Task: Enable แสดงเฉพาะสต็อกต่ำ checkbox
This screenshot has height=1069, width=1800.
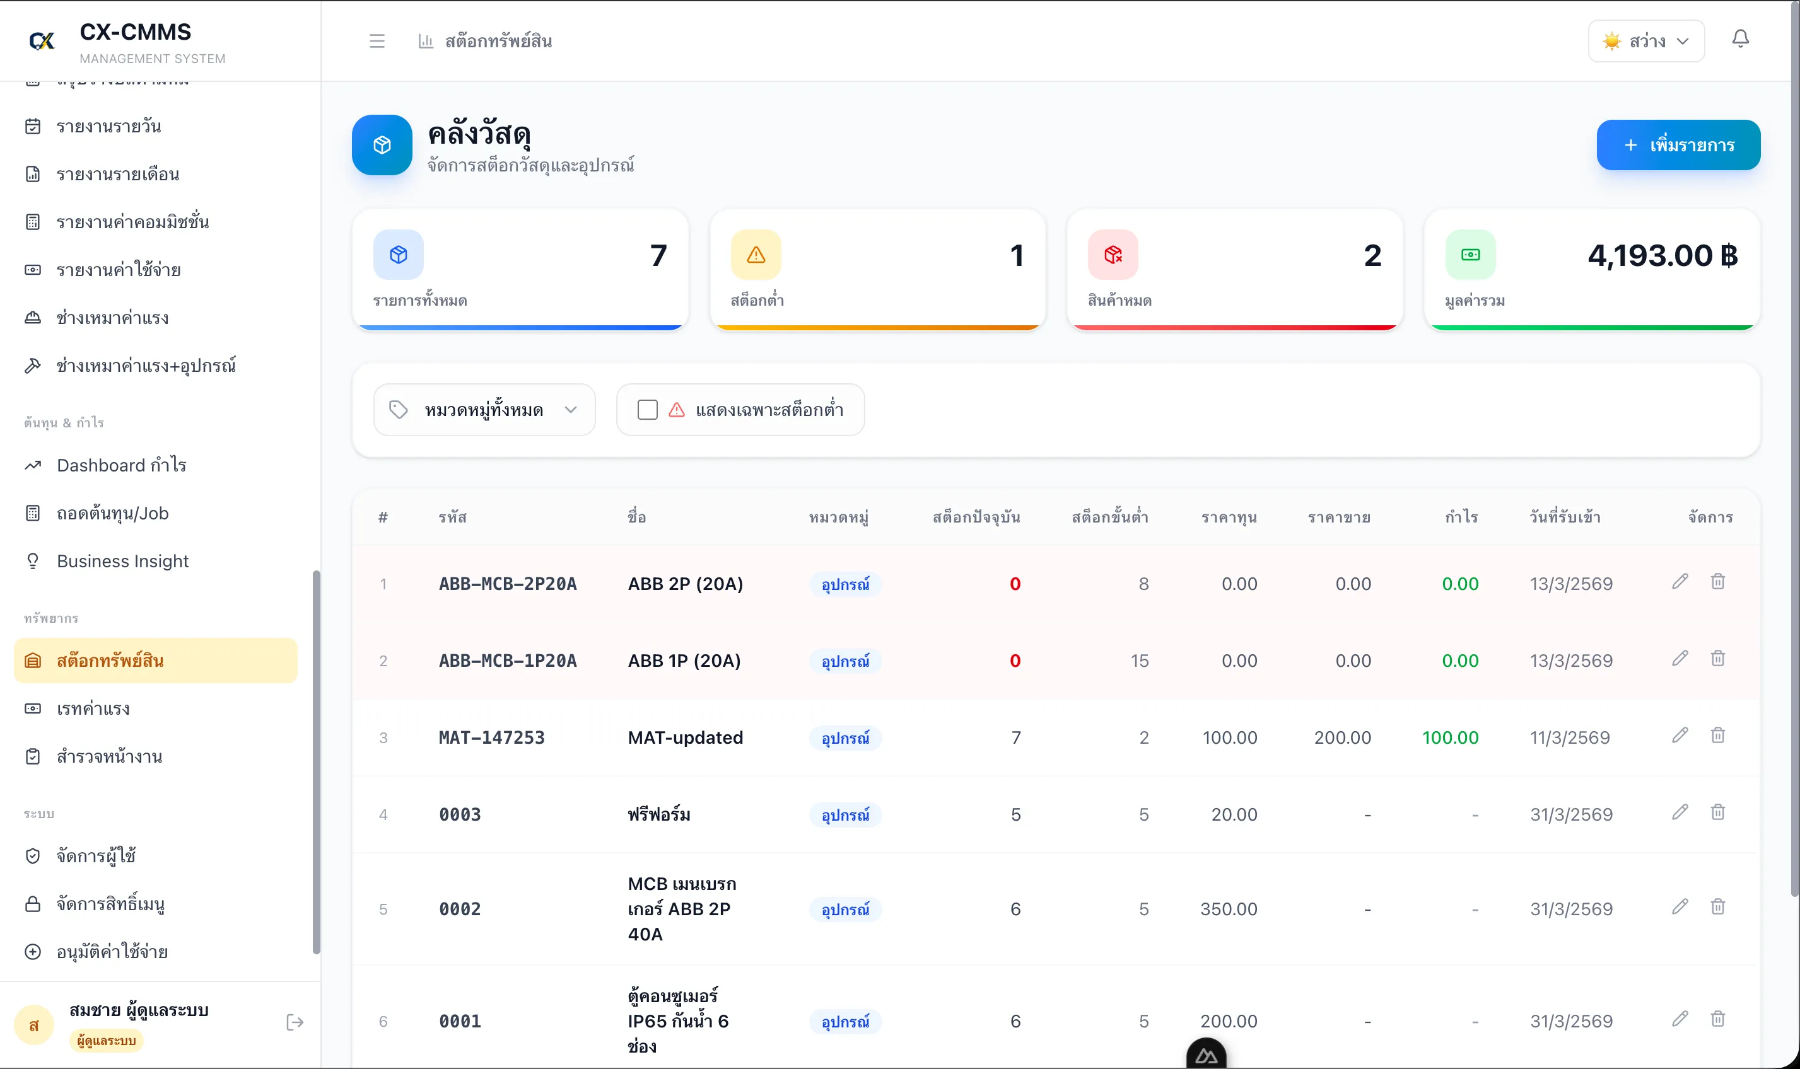Action: point(647,410)
